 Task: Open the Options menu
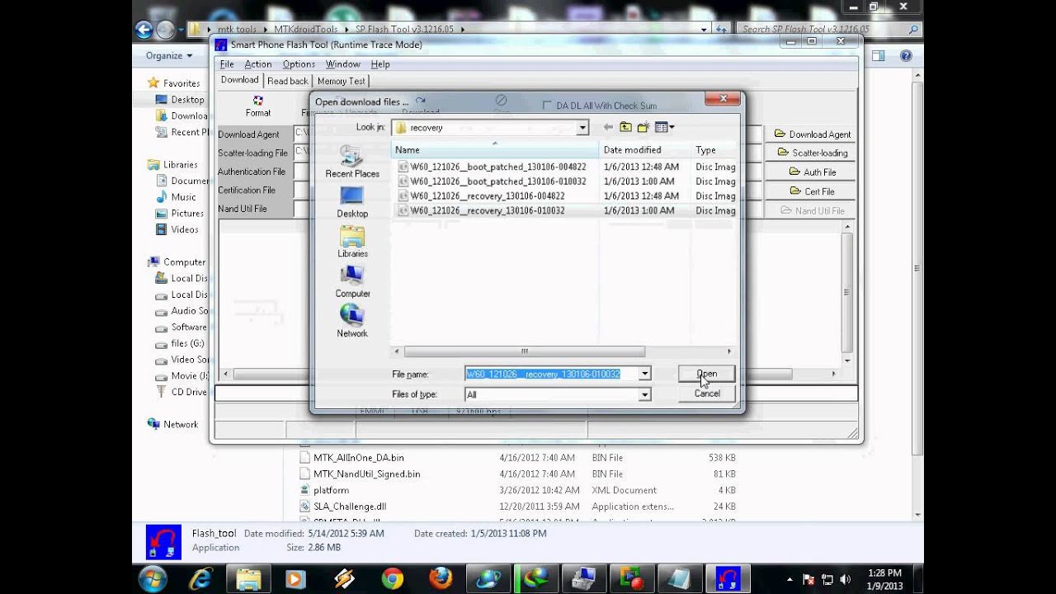(299, 64)
